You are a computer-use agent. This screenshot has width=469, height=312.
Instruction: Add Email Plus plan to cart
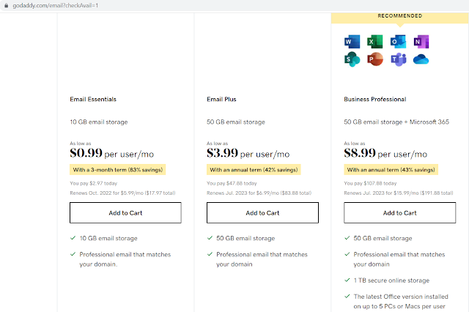click(262, 212)
